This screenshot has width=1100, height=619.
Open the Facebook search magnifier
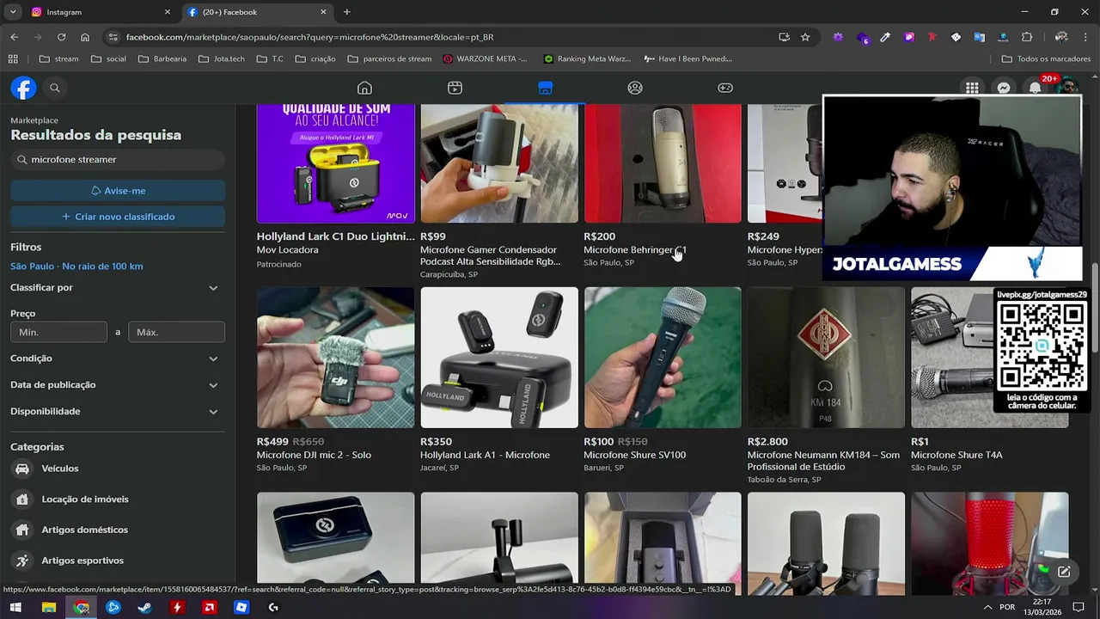pos(54,88)
